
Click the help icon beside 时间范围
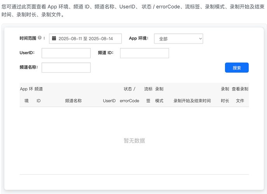pos(40,38)
